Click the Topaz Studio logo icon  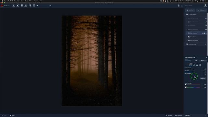(2, 6)
